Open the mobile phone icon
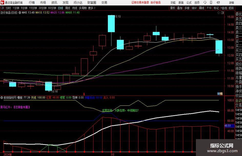This screenshot has height=156, width=242. (211, 3)
